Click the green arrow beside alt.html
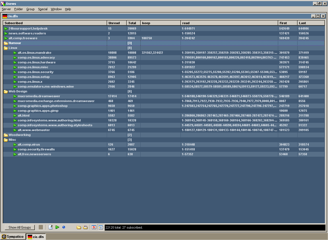Viewport: 328px width, 240px height. pos(15,115)
